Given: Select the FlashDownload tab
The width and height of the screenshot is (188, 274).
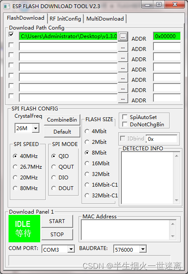Looking at the screenshot, I should click(26, 18).
